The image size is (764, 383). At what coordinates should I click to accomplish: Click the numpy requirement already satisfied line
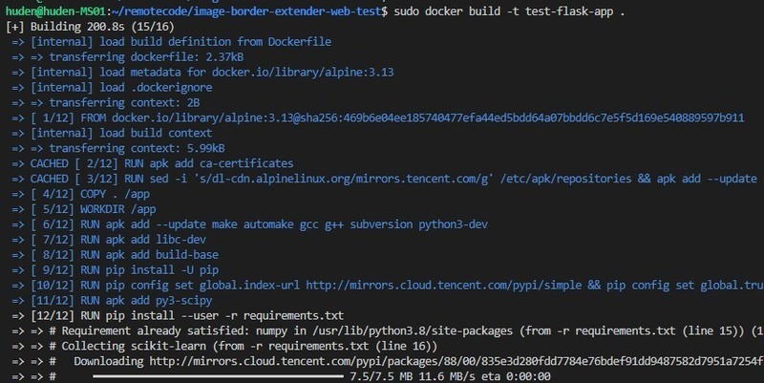[382, 329]
